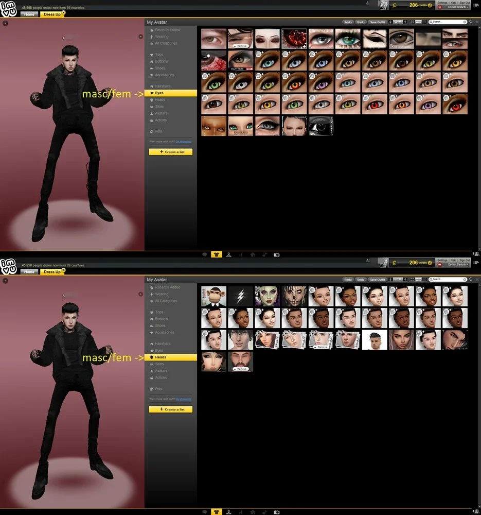The image size is (481, 515).
Task: Close the Dress Up tab in top screenshot
Action: 64,12
